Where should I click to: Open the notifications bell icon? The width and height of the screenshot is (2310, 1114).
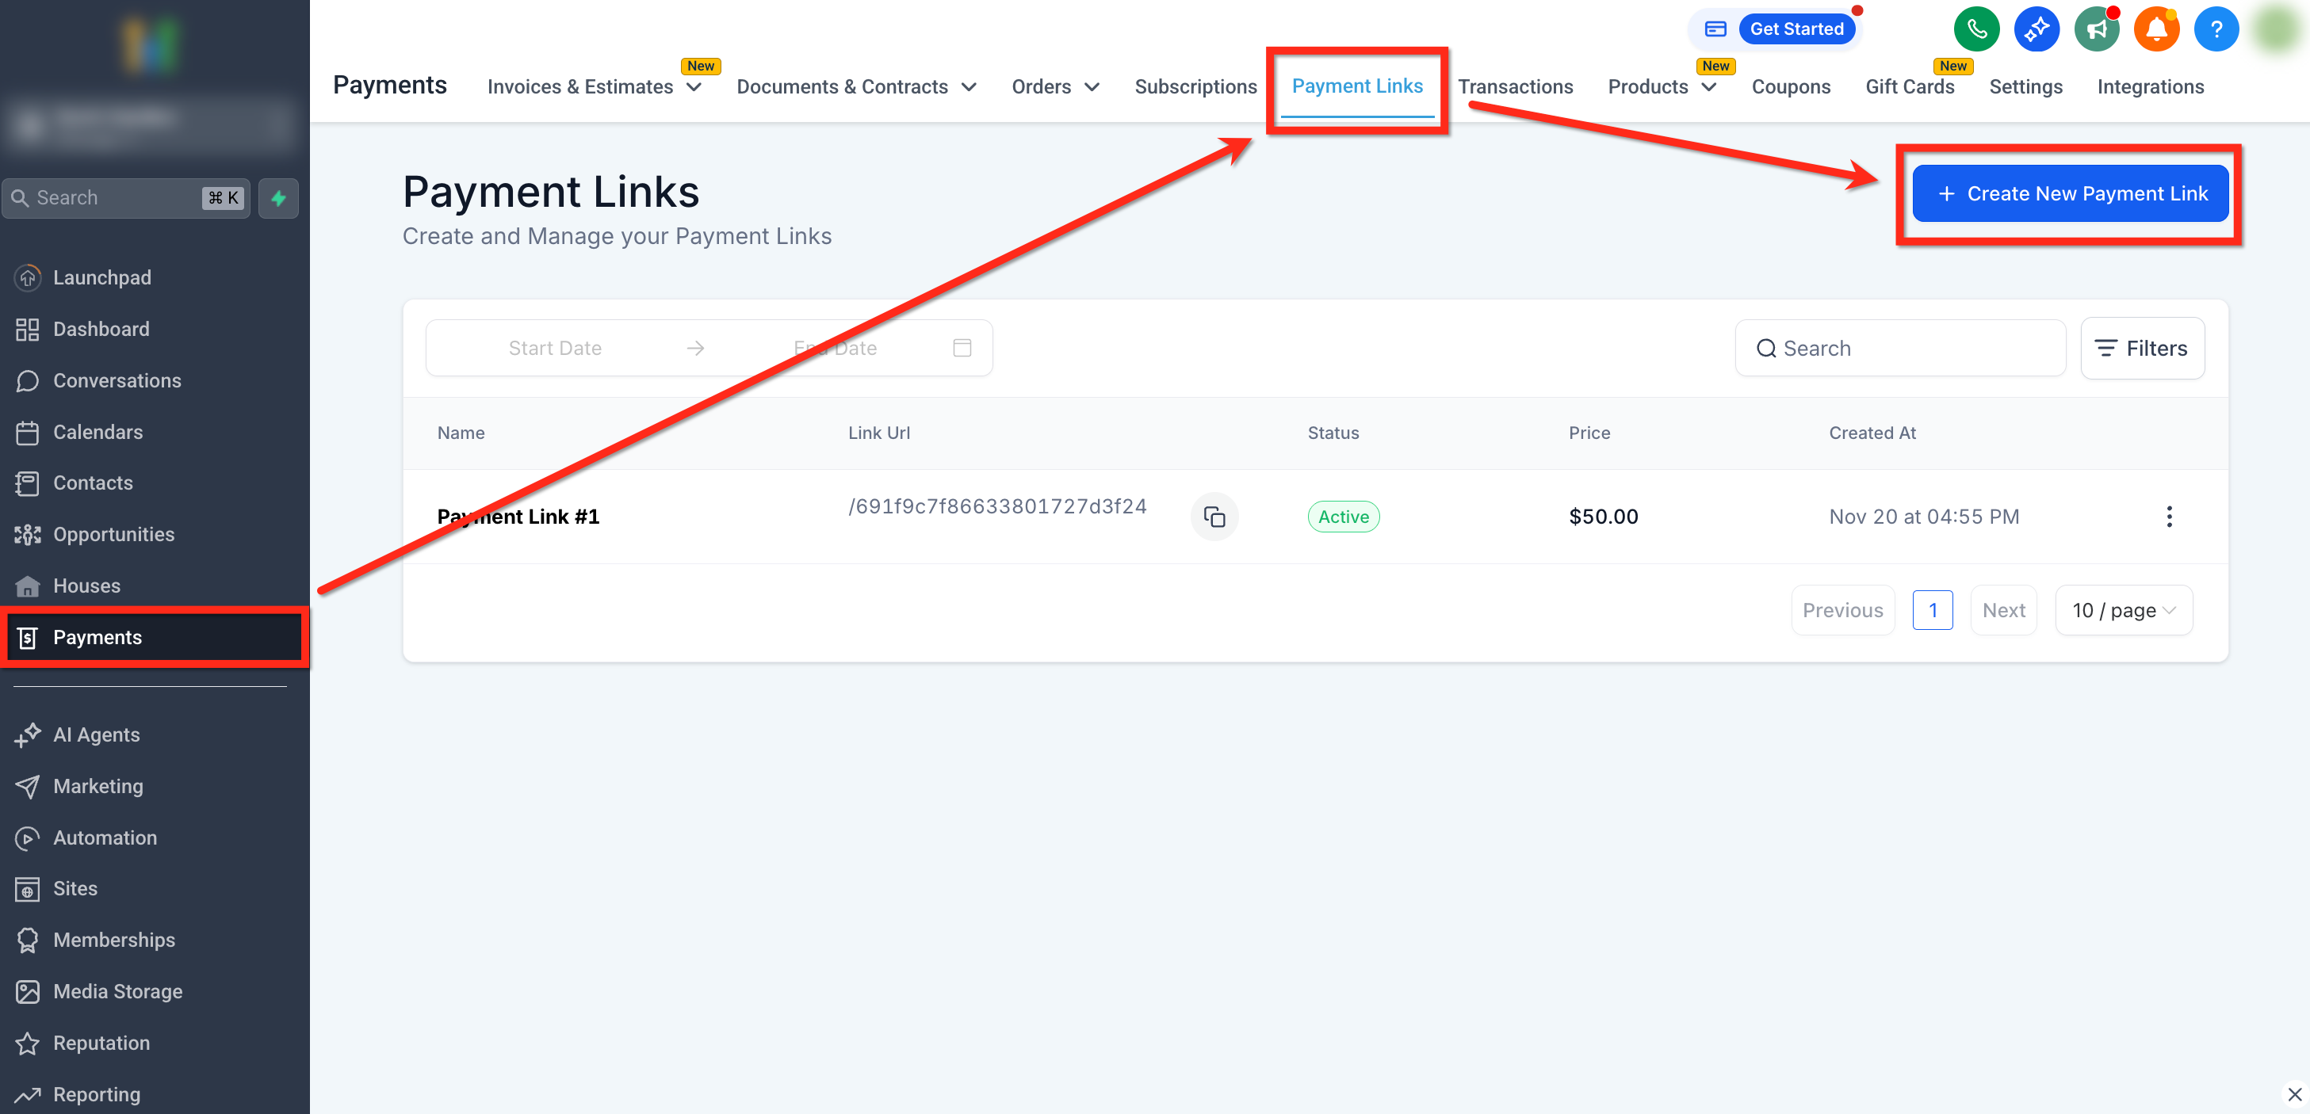tap(2155, 29)
